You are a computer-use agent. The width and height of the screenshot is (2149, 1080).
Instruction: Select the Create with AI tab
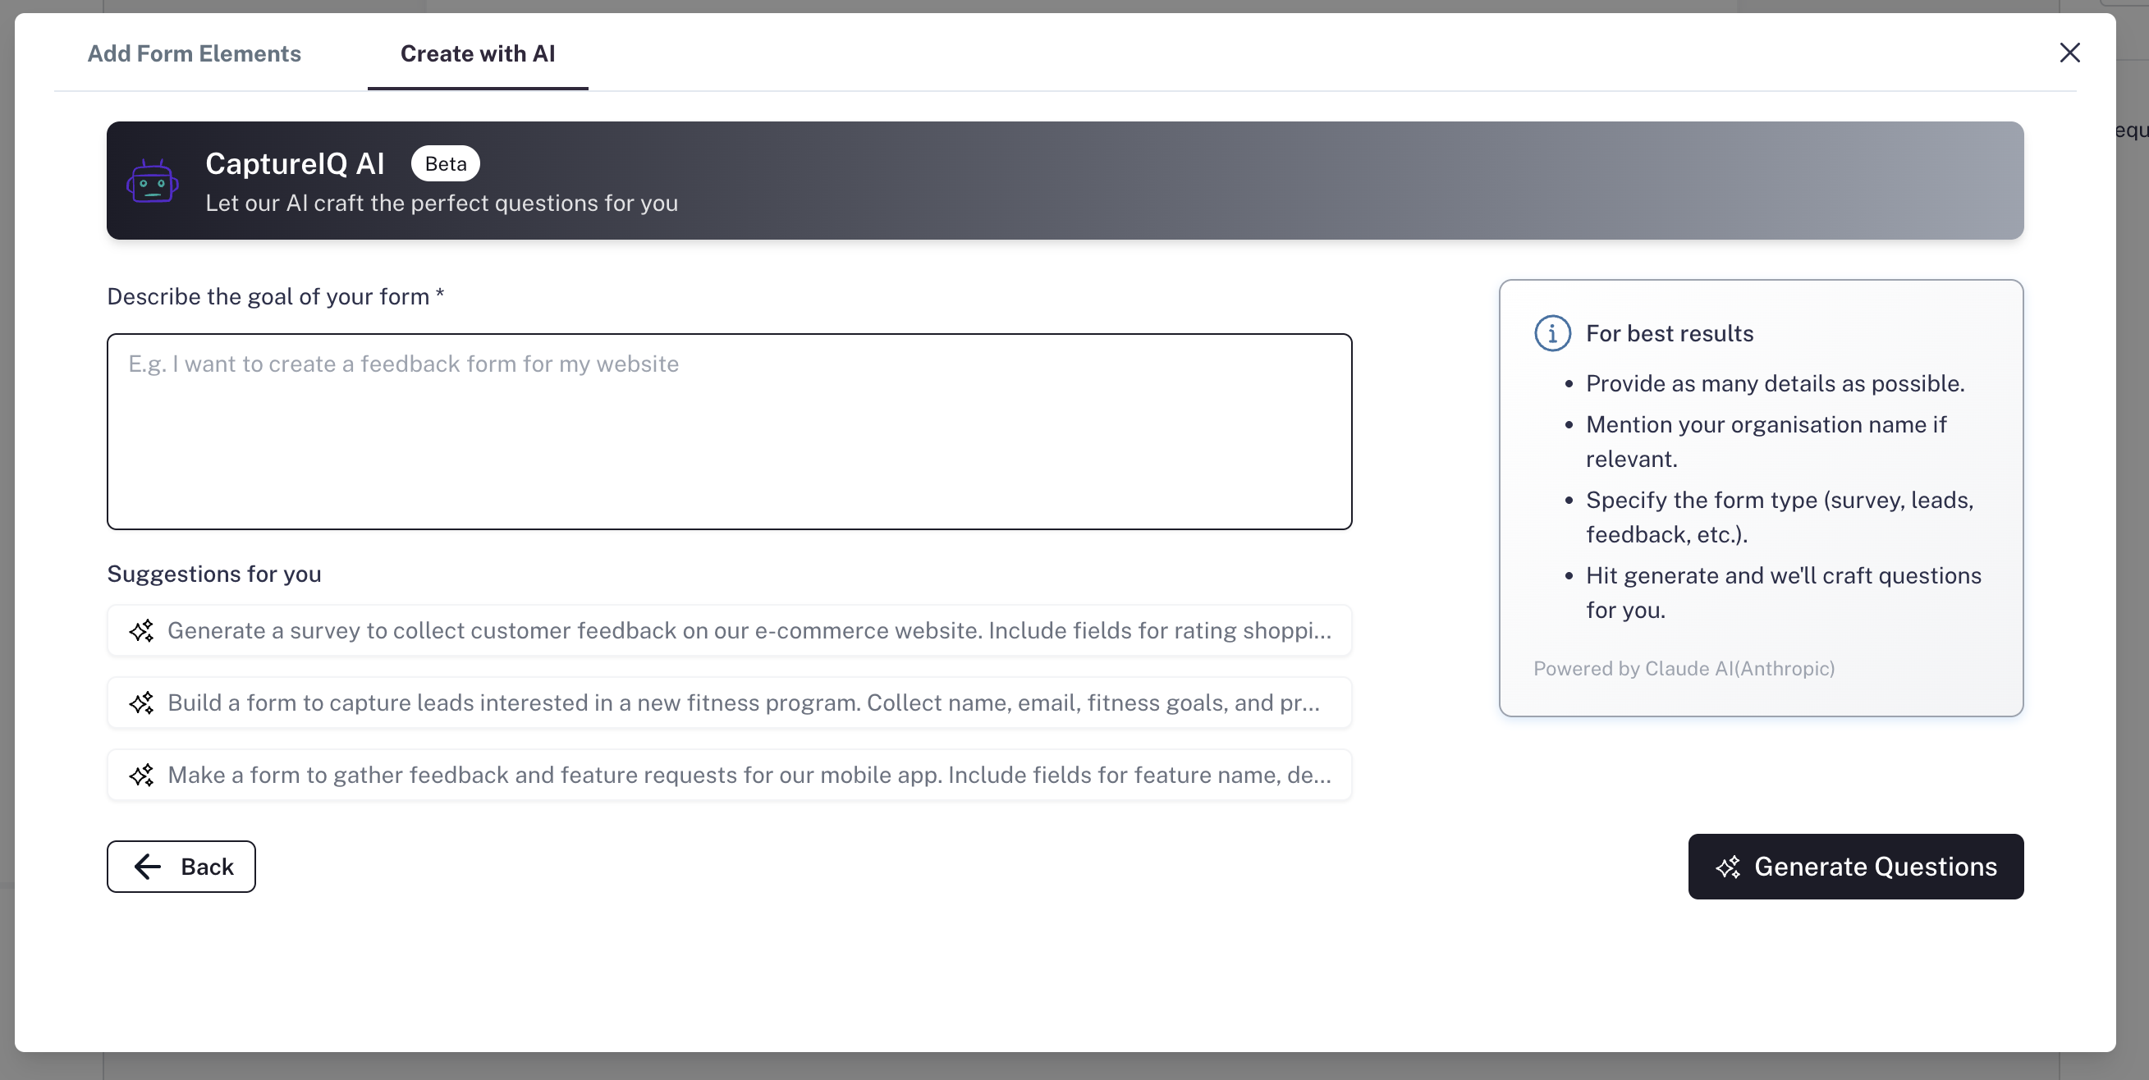(477, 53)
